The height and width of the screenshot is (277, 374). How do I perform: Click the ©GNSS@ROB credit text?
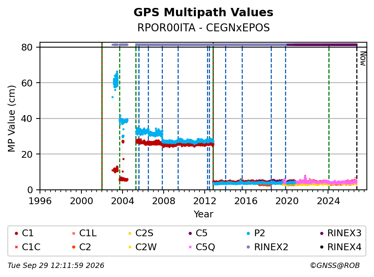click(335, 265)
